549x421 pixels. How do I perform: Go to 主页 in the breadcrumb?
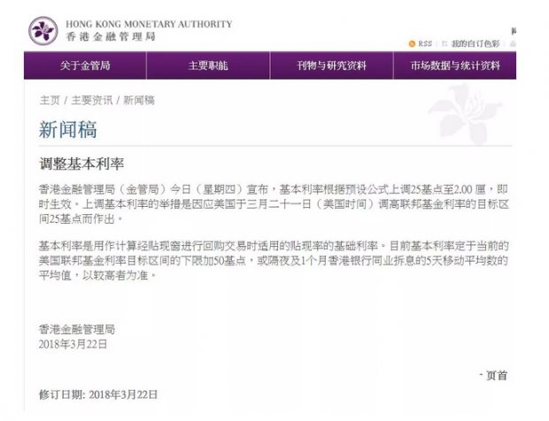[x=50, y=100]
